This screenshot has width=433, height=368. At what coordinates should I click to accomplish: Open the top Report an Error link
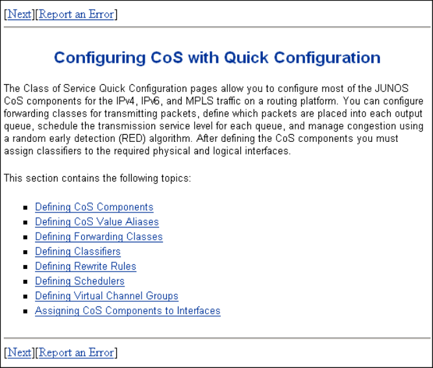coord(77,14)
